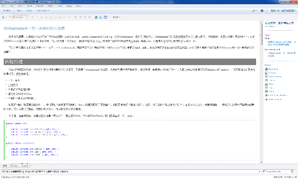298x179 pixels.
Task: Open the recently posted NHibernate entry in sidebar
Action: tap(281, 54)
